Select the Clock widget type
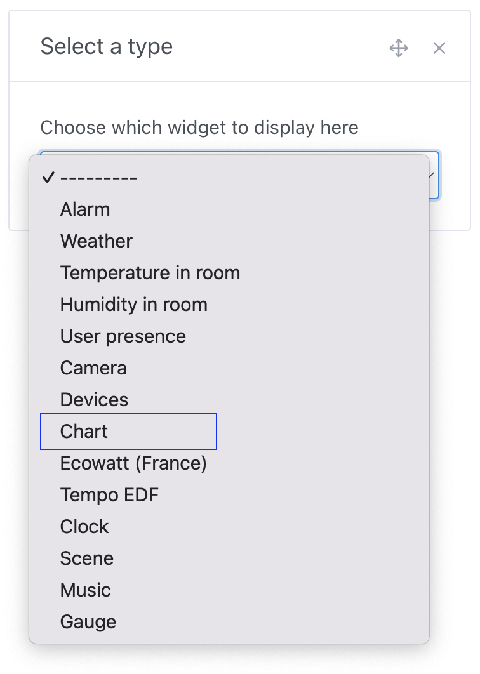Image resolution: width=480 pixels, height=674 pixels. (84, 527)
